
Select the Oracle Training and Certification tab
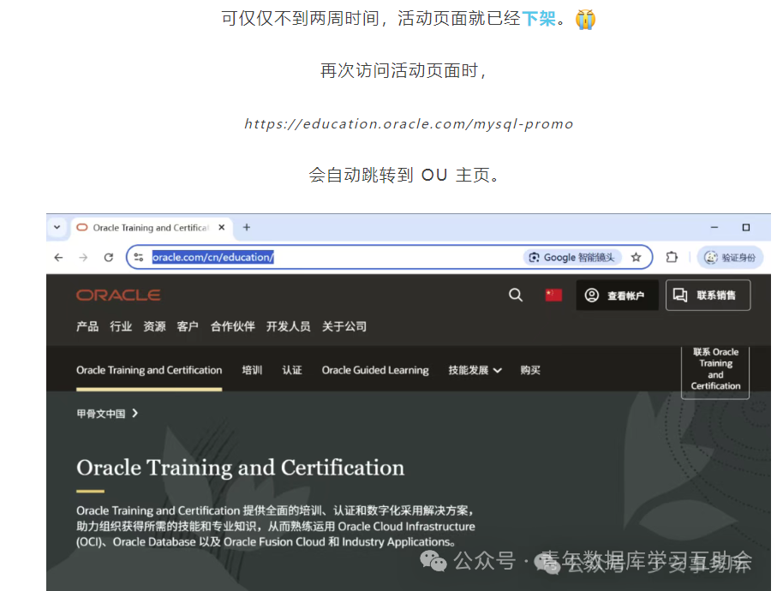pos(151,228)
